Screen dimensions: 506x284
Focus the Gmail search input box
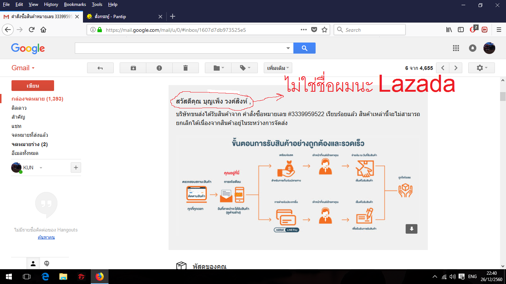point(180,48)
